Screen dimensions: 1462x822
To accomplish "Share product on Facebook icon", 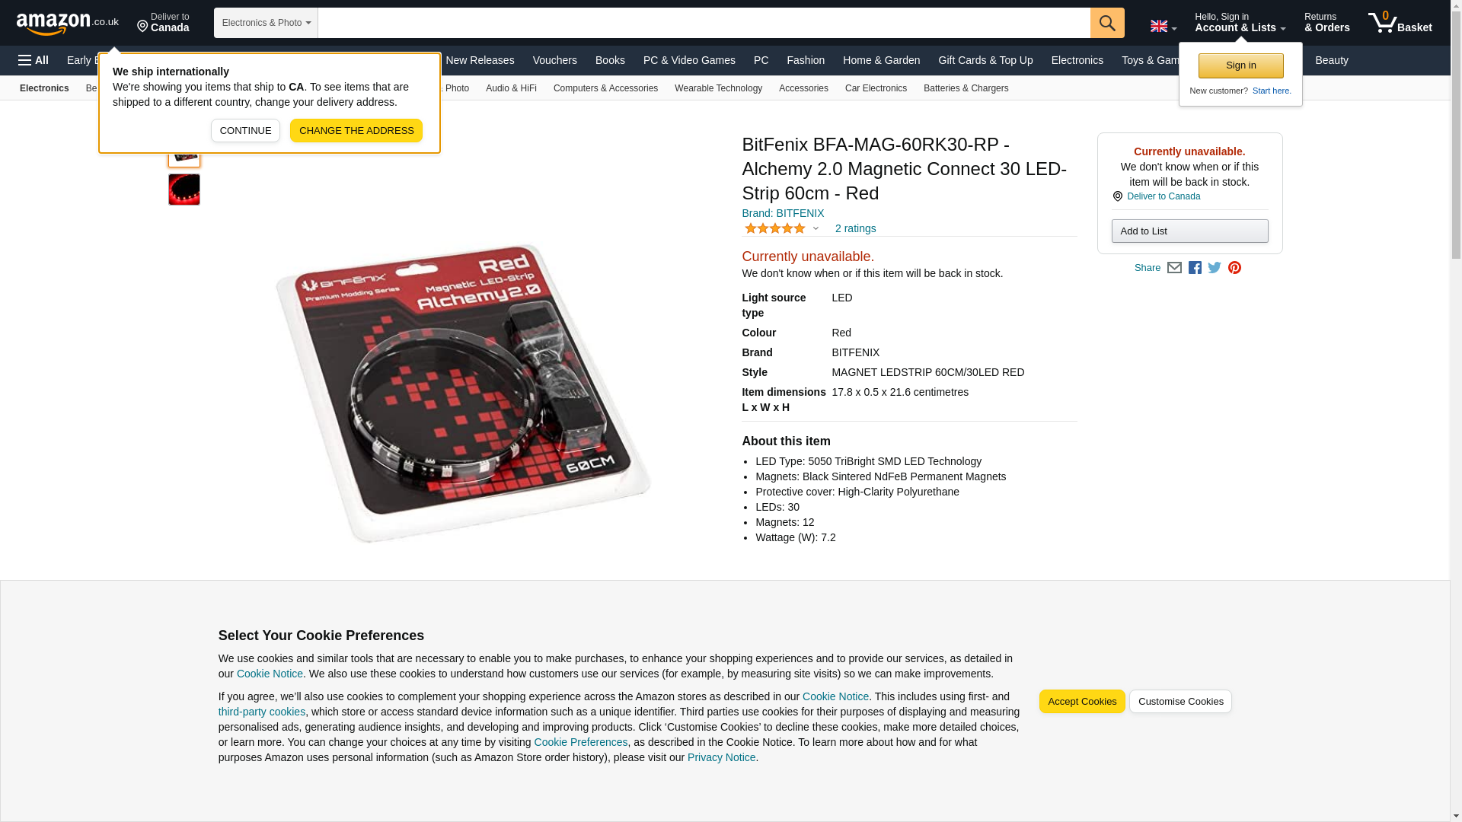I will (1195, 268).
